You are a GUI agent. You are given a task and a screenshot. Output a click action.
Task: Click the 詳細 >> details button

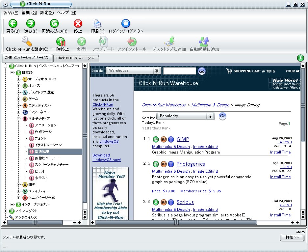click(292, 238)
